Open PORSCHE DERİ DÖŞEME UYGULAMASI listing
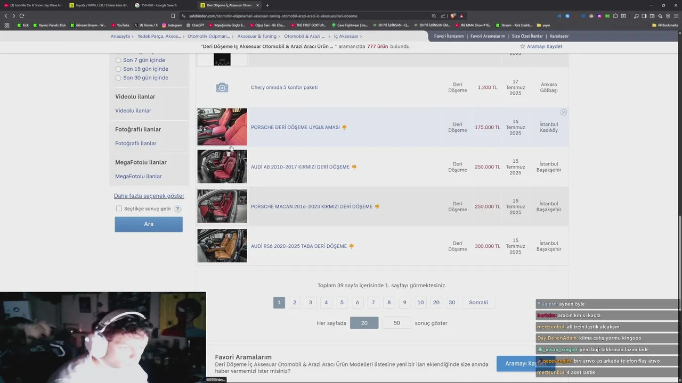The image size is (682, 383). (295, 127)
